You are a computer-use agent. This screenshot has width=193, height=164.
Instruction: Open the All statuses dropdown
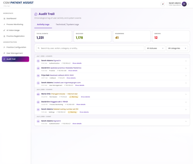point(155,48)
